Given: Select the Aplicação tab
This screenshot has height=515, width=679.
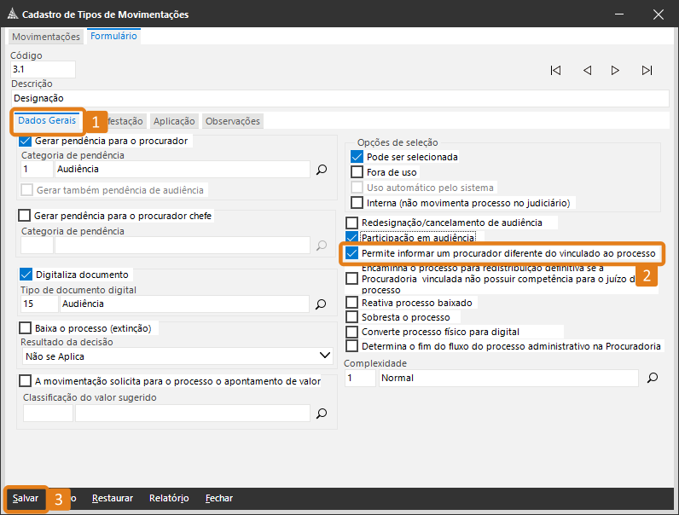Looking at the screenshot, I should [x=174, y=121].
